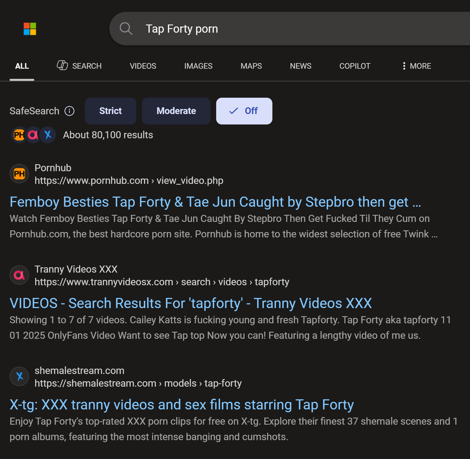The width and height of the screenshot is (470, 459).
Task: Click the orange PH icon beside the results count
Action: point(19,135)
